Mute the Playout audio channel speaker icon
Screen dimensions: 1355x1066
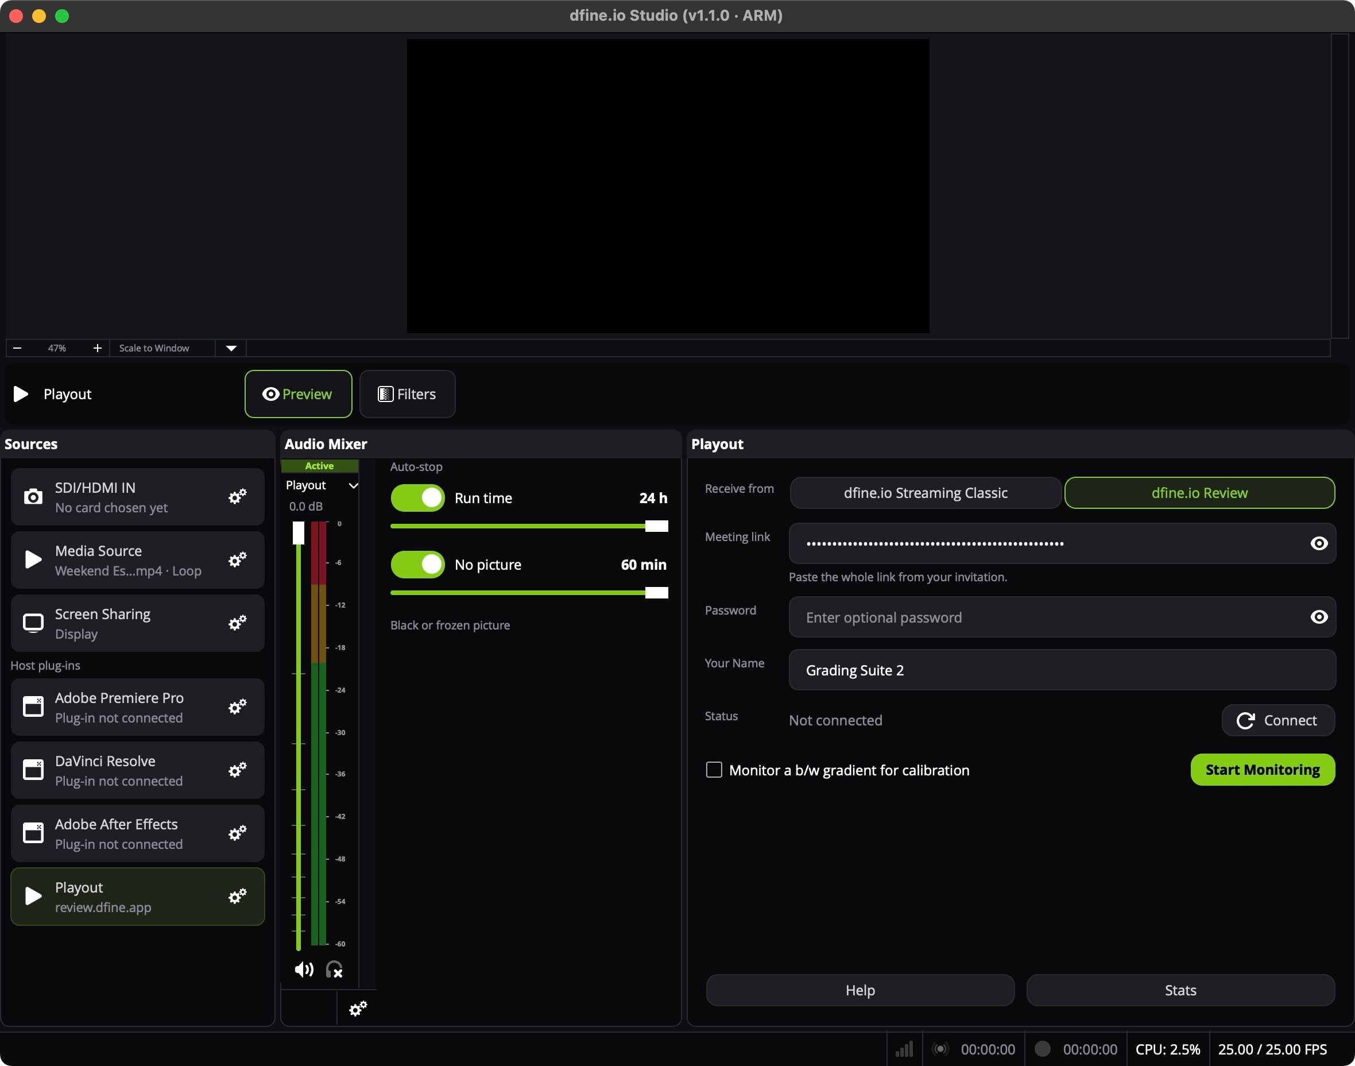click(304, 970)
